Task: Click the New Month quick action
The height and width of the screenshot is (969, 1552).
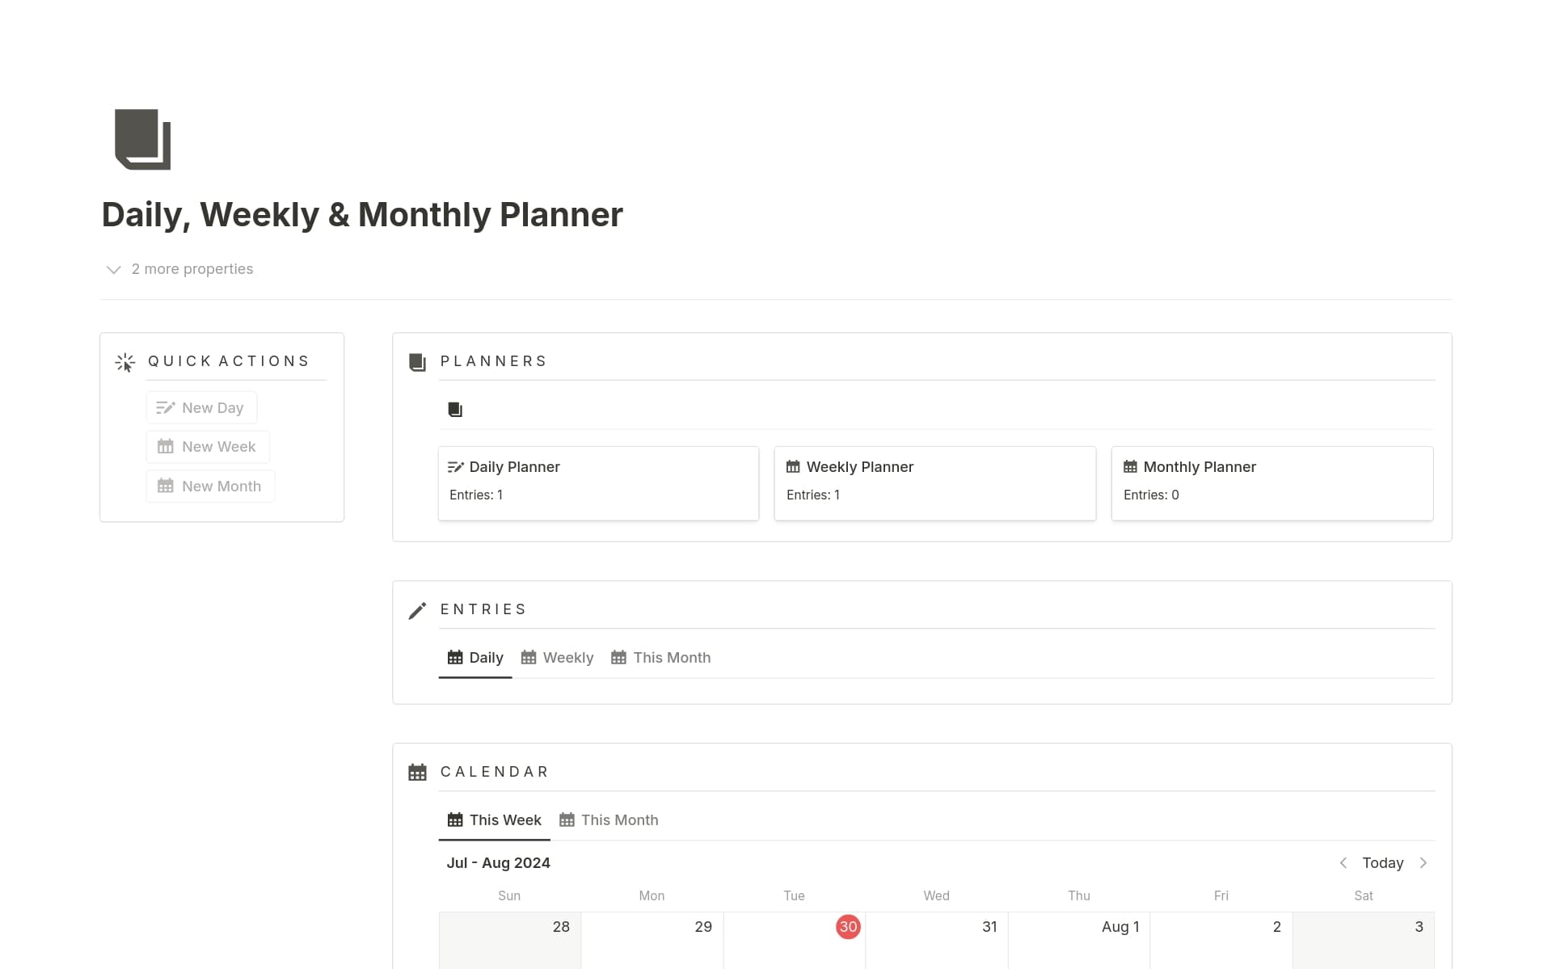Action: coord(210,486)
